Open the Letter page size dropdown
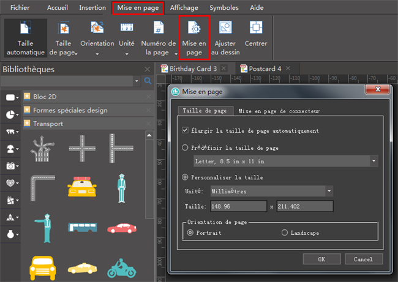The height and width of the screenshot is (282, 398). (x=374, y=161)
